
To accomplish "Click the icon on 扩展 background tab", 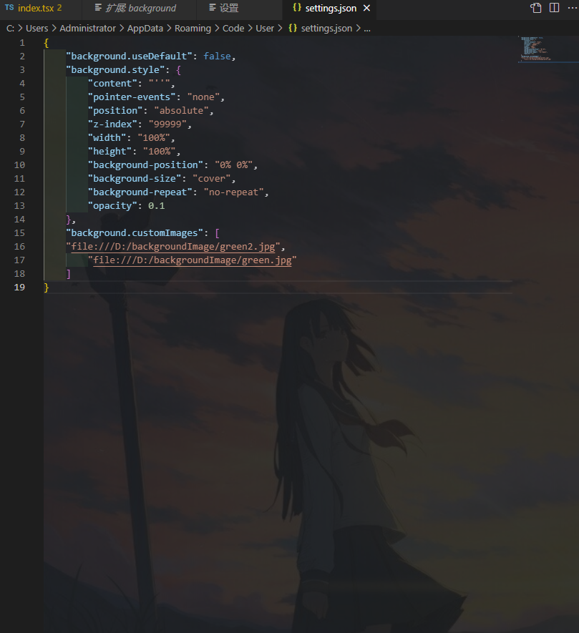I will pyautogui.click(x=98, y=7).
